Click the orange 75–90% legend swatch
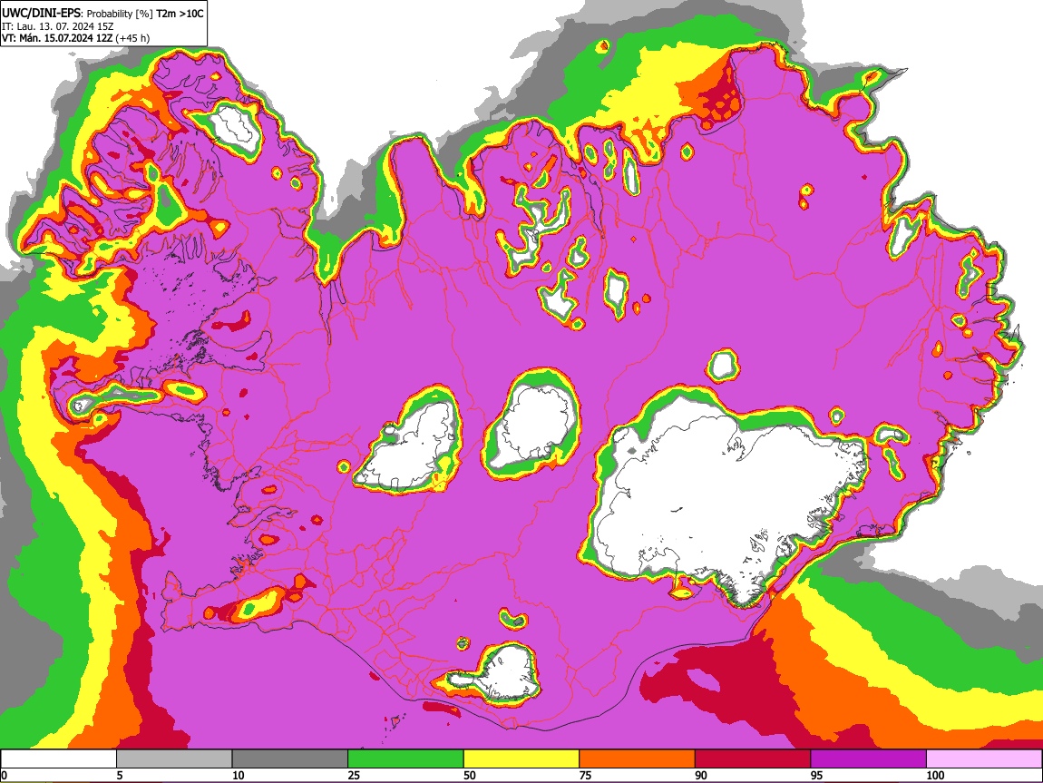 coord(638,759)
